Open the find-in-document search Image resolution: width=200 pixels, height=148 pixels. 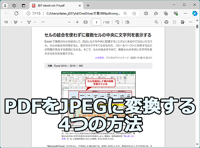click(x=156, y=22)
